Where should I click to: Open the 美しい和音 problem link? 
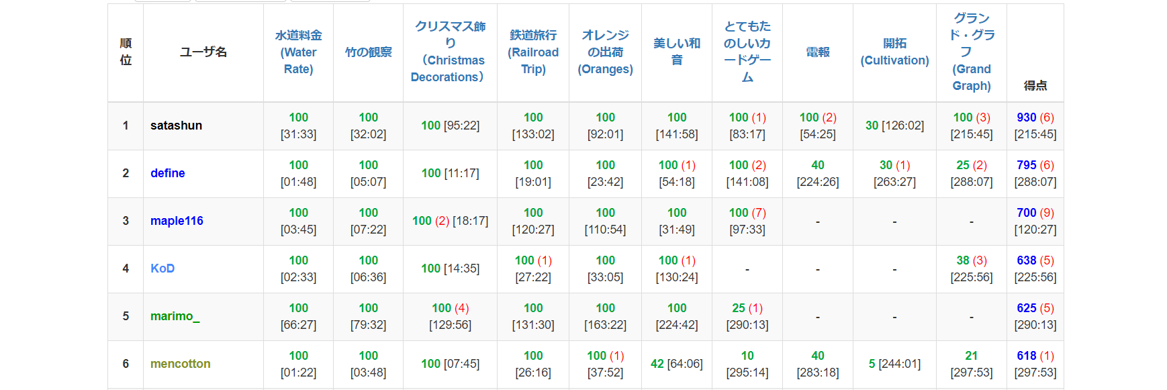coord(677,52)
